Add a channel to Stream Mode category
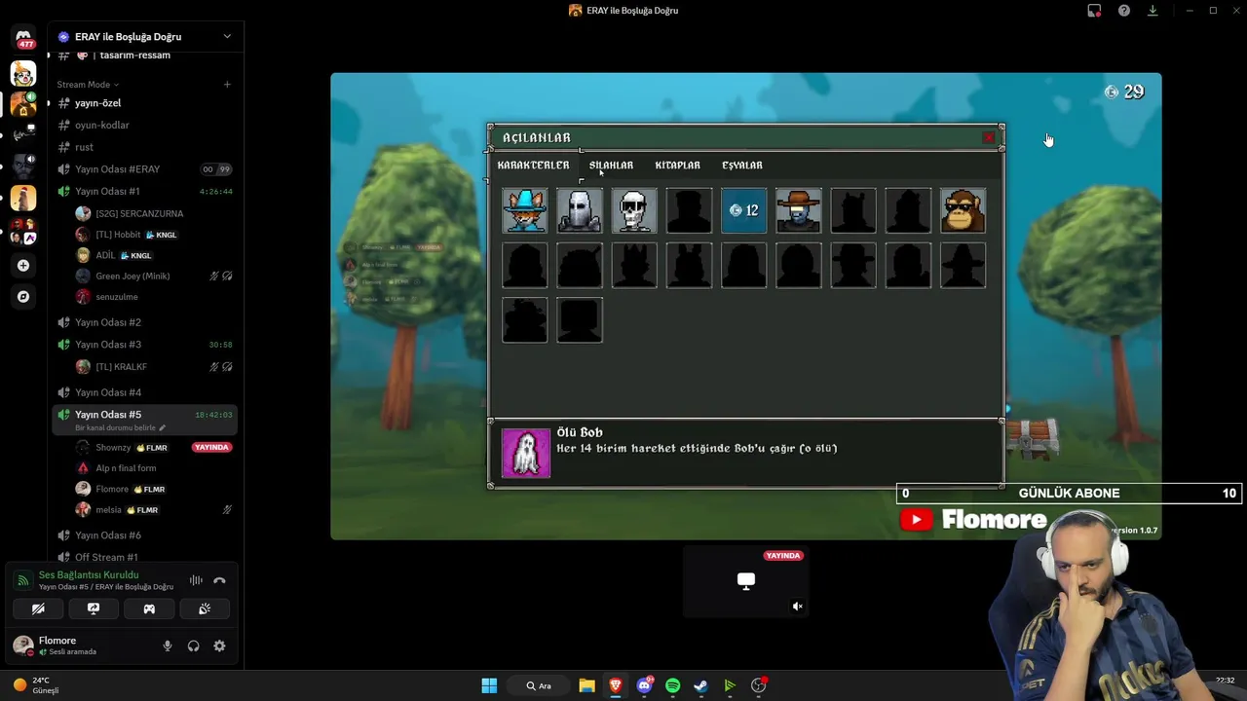The image size is (1247, 701). pos(227,85)
